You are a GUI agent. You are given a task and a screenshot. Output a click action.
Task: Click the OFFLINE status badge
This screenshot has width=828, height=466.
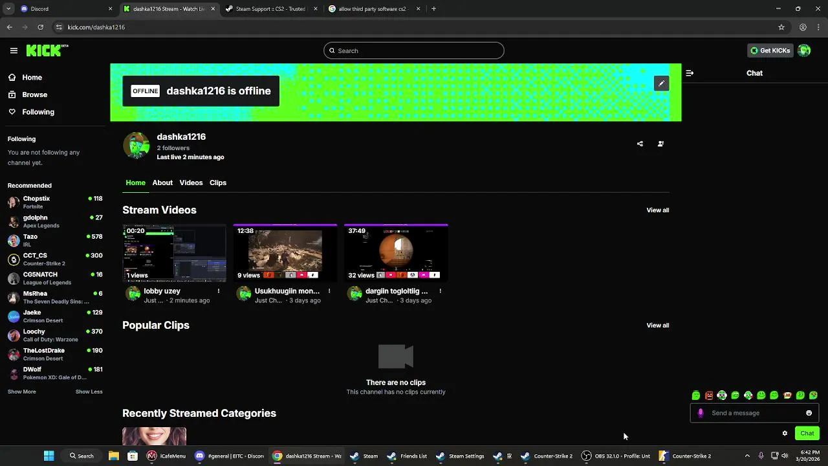146,91
